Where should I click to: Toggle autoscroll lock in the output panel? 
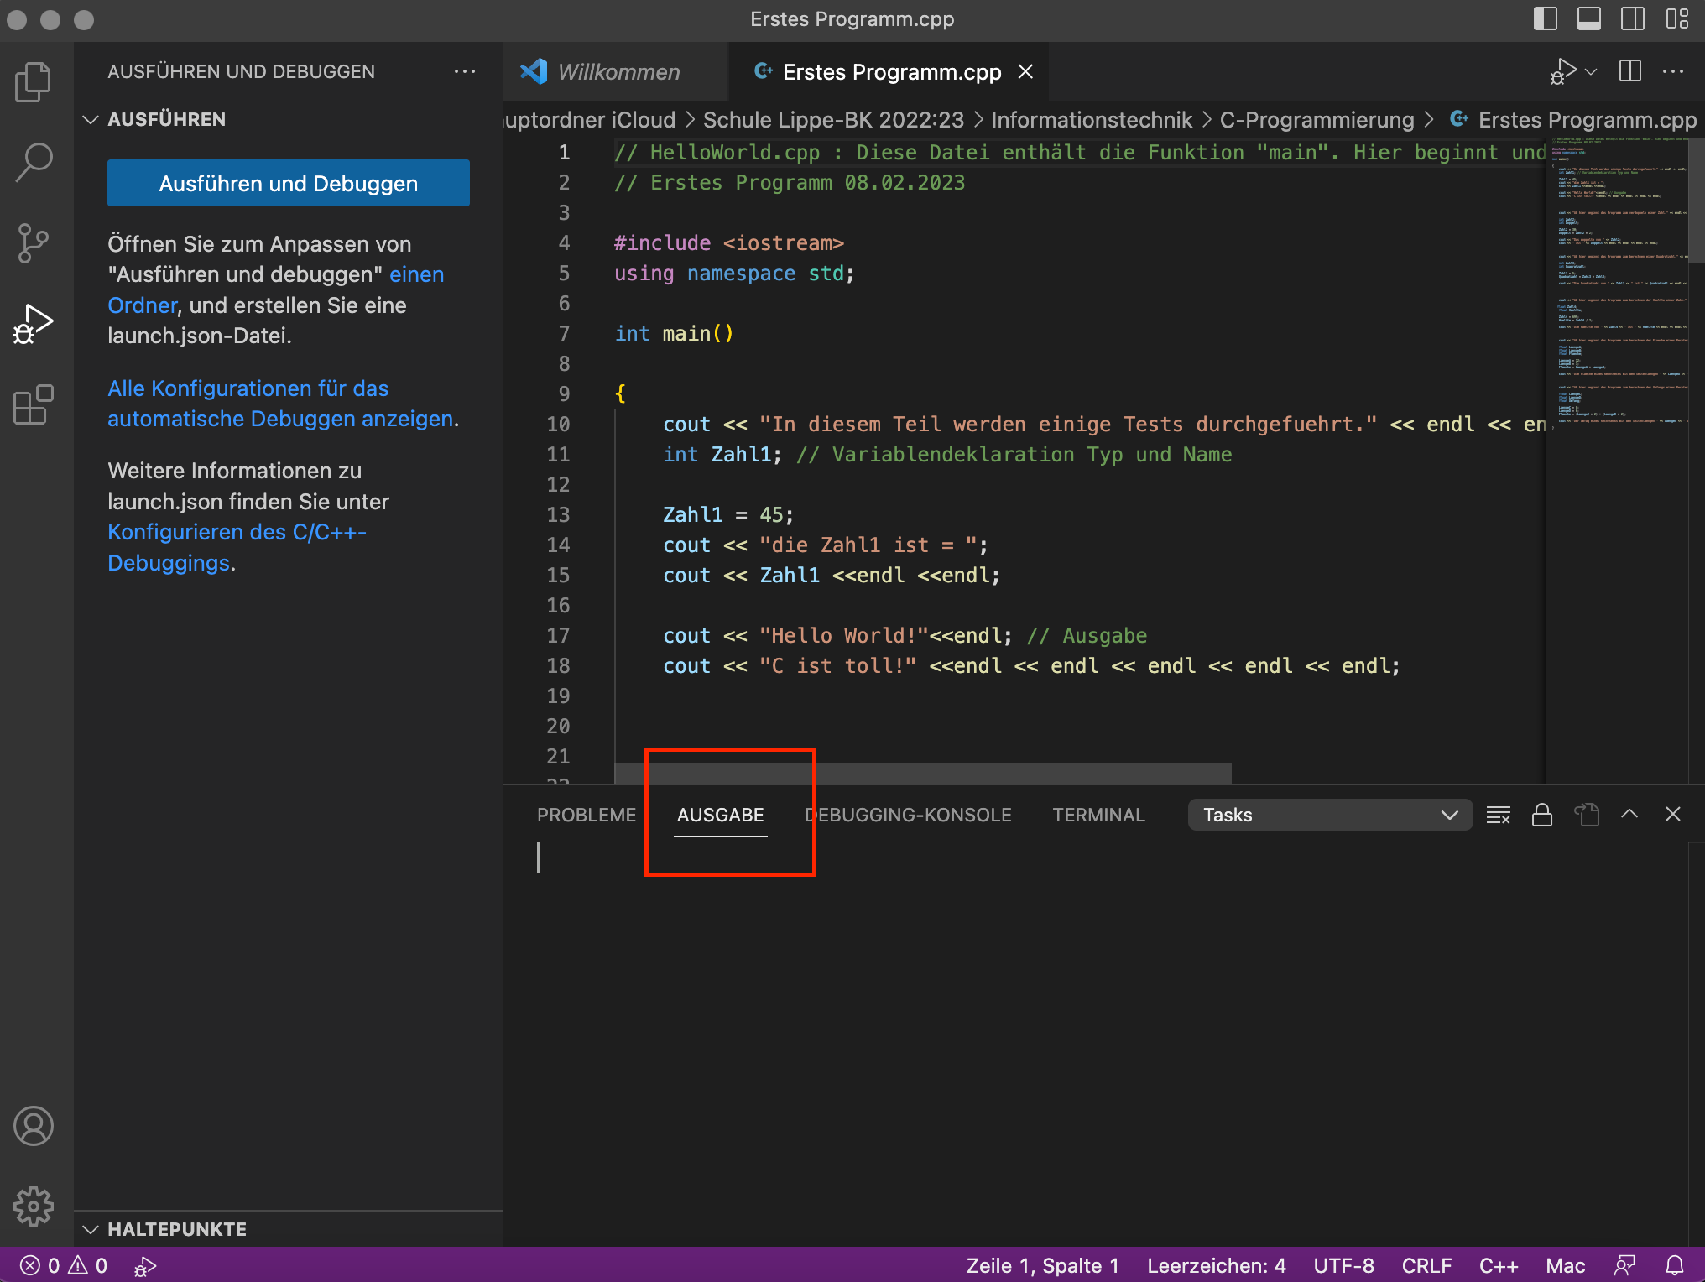pos(1542,814)
